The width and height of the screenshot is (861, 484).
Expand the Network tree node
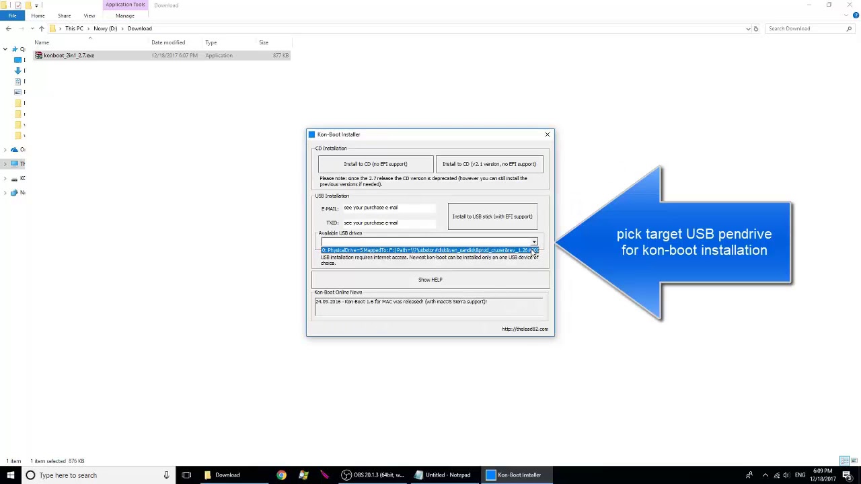point(5,192)
